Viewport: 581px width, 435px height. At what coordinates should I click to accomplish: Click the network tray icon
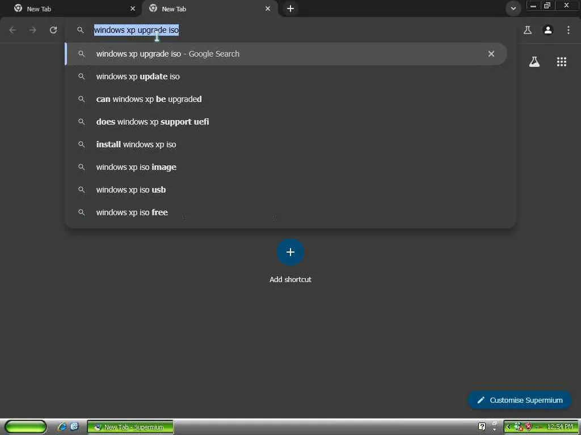[x=518, y=427]
